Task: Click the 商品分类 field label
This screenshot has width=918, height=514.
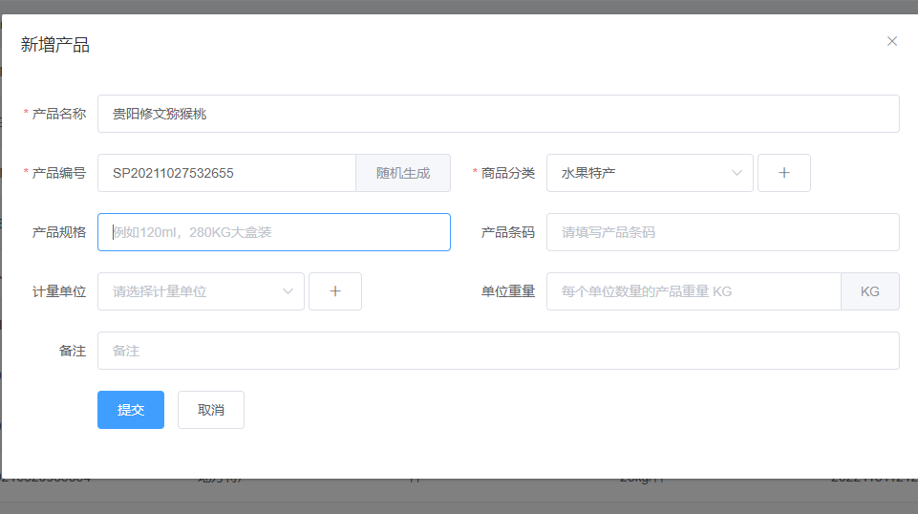Action: pos(507,173)
